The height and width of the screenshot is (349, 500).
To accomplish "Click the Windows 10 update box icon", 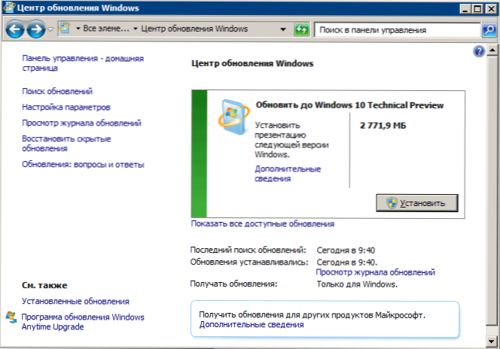I will [x=233, y=117].
